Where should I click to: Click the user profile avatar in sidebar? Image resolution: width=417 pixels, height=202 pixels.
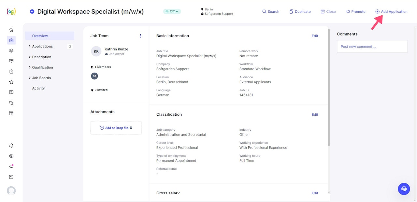pyautogui.click(x=11, y=191)
